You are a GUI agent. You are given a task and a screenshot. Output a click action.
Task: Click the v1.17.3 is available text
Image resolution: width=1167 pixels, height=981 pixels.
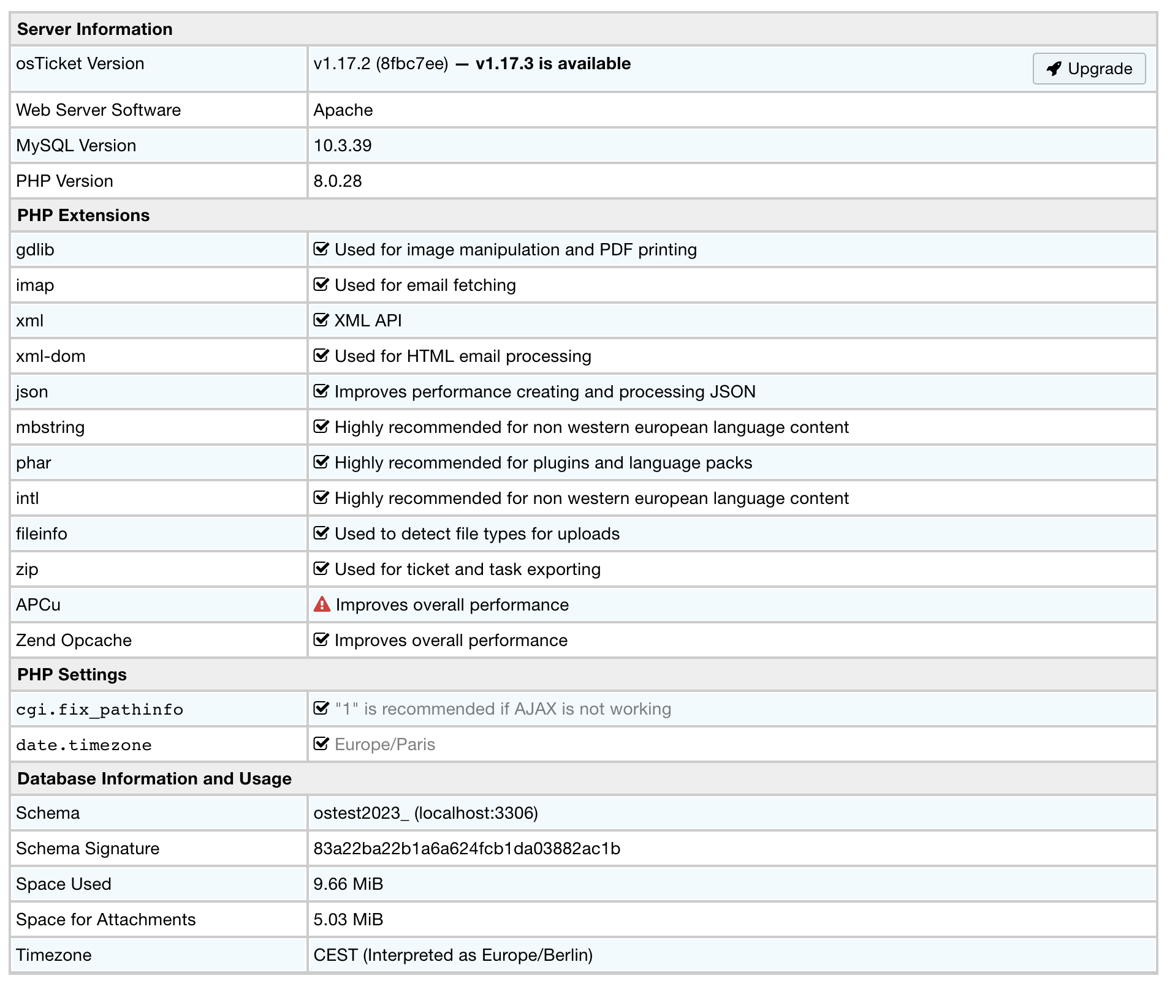point(553,64)
